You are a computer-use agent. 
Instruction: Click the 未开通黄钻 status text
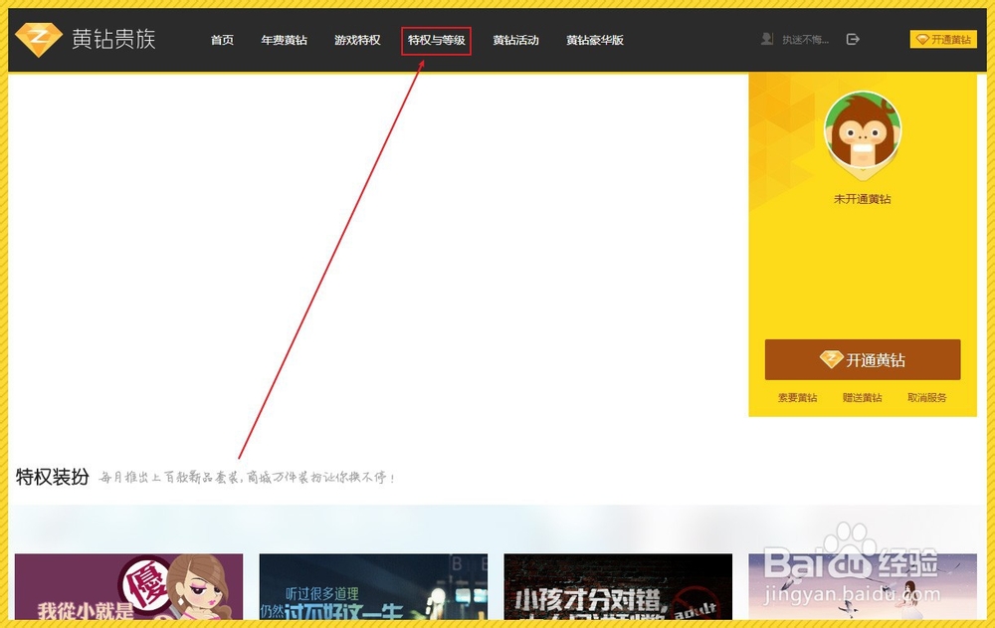(x=863, y=199)
